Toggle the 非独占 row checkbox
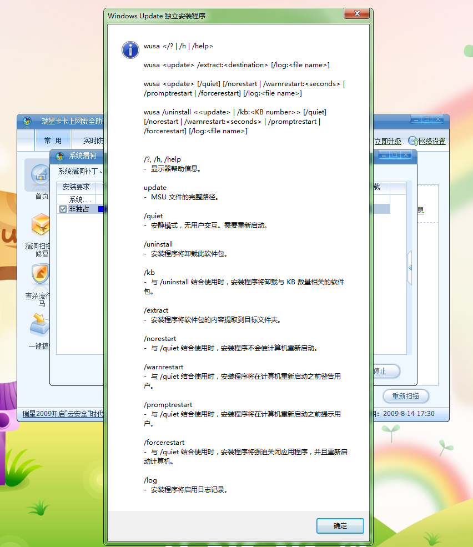Screen dimensions: 473x547 click(x=63, y=209)
